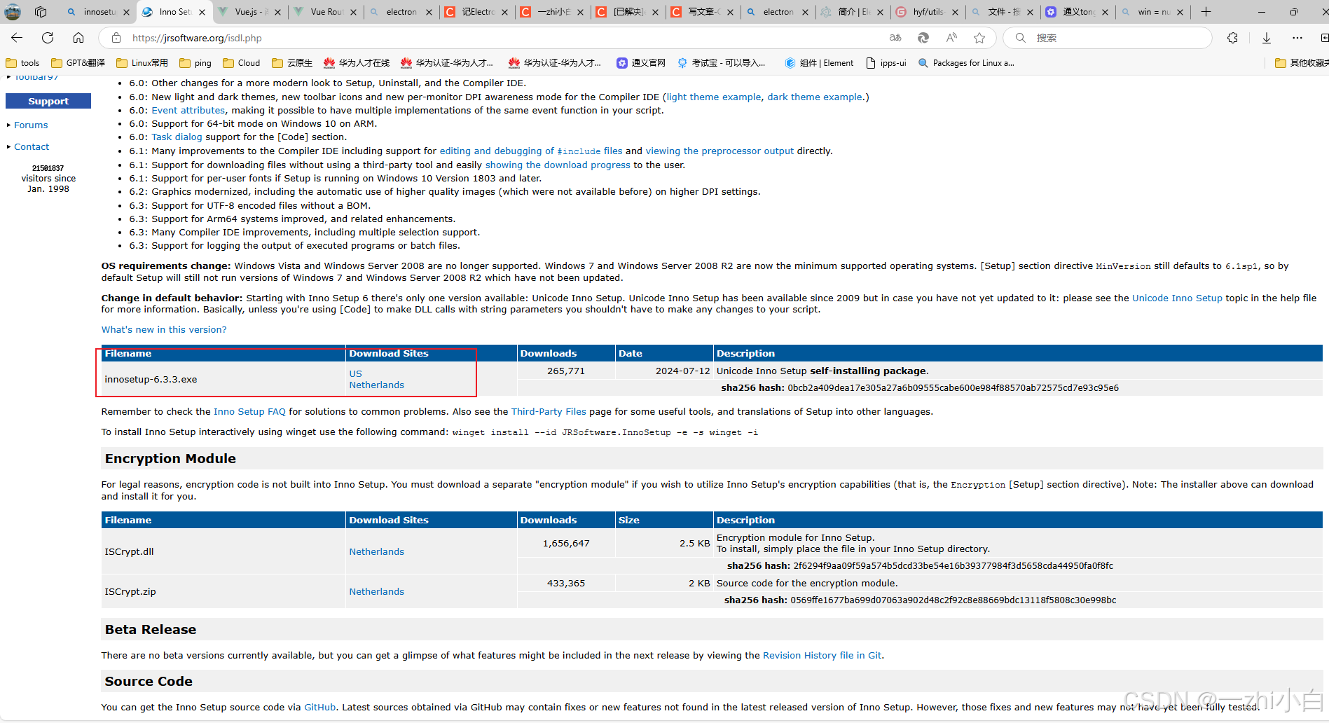This screenshot has height=723, width=1329.
Task: Open downloads arrow icon
Action: tap(1267, 38)
